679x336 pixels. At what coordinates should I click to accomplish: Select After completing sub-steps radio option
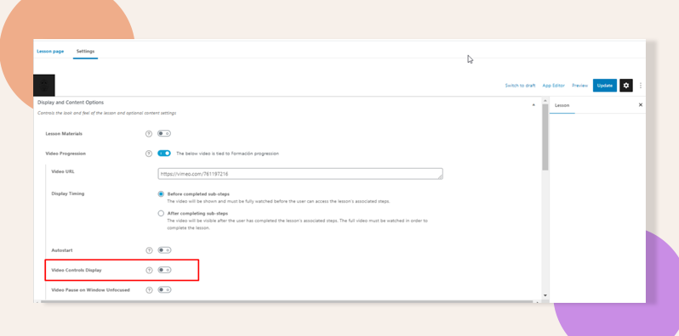[161, 213]
